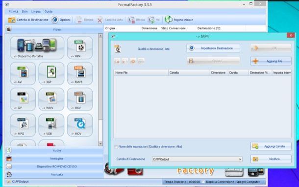The width and height of the screenshot is (299, 187).
Task: Choose the -> 3GP format icon
Action: pos(51,73)
